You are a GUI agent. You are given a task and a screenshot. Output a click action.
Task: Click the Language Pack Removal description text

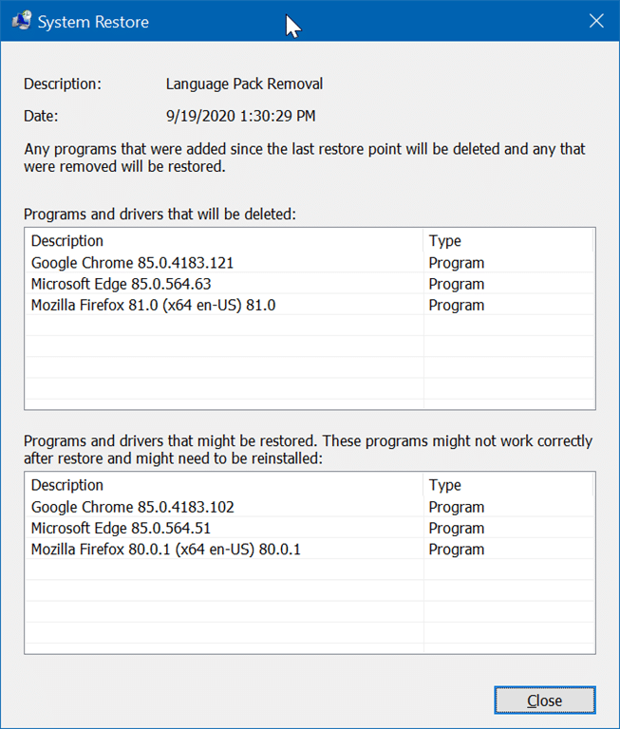click(x=244, y=84)
